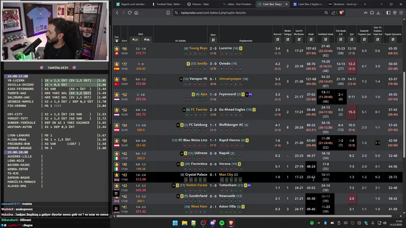The width and height of the screenshot is (406, 228).
Task: Bookmark this page icon
Action: click(x=168, y=13)
